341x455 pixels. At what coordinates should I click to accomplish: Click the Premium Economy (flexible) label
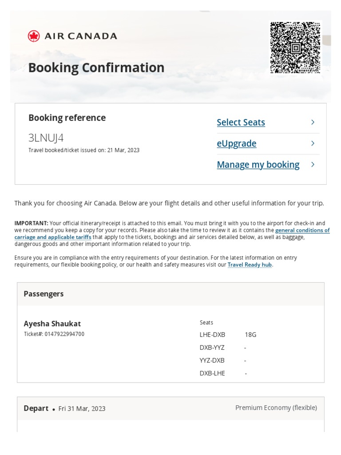pyautogui.click(x=276, y=407)
